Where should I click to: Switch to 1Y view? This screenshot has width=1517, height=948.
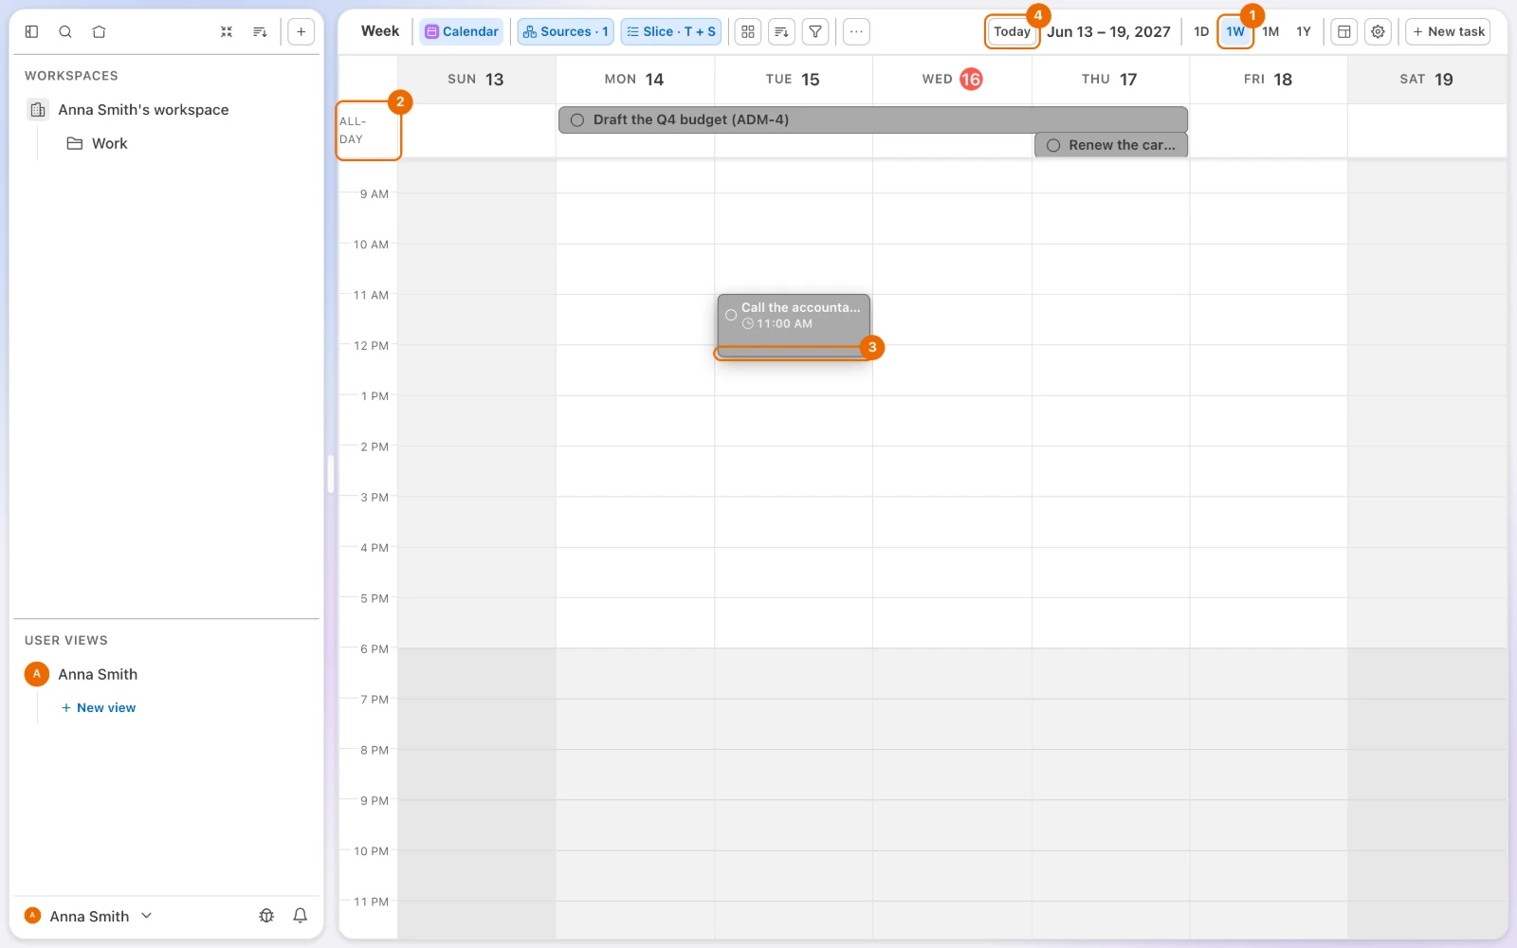pyautogui.click(x=1304, y=31)
